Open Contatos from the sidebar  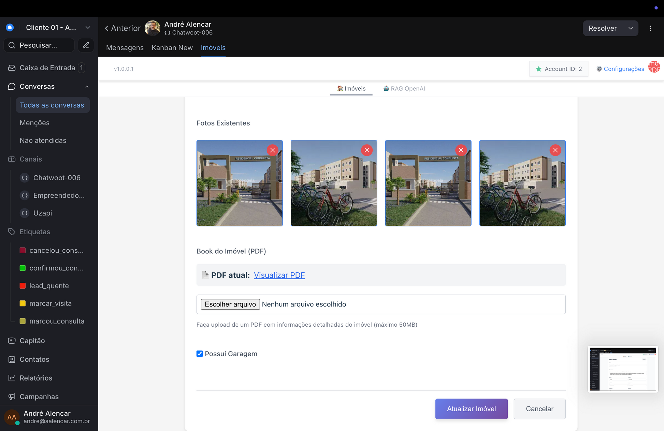click(34, 359)
